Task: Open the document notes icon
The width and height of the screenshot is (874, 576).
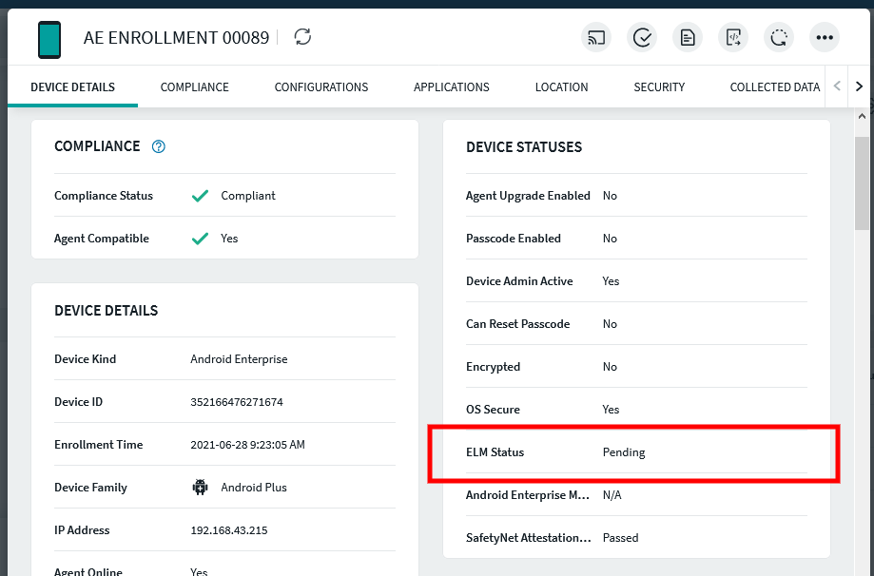Action: point(688,38)
